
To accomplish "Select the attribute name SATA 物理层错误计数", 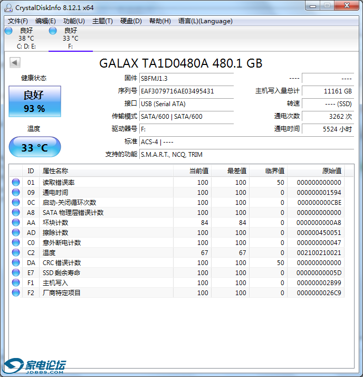I will point(73,213).
